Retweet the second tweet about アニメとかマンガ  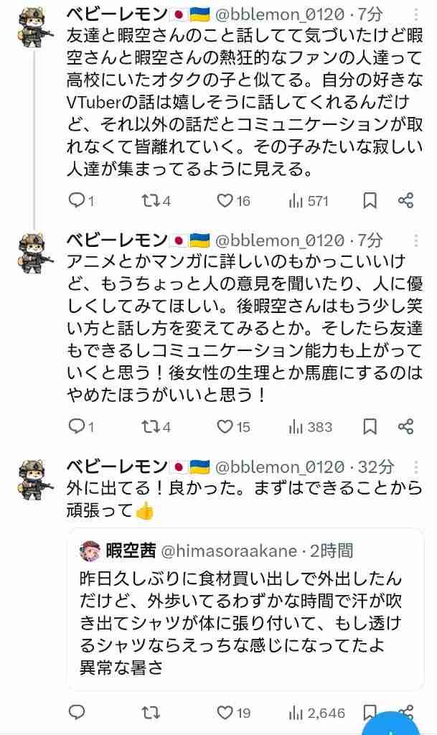pyautogui.click(x=156, y=426)
